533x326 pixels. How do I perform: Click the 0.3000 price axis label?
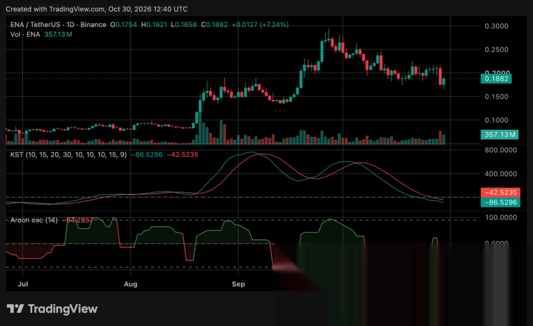[x=496, y=26]
